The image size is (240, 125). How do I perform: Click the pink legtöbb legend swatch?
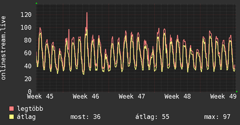(x=11, y=108)
